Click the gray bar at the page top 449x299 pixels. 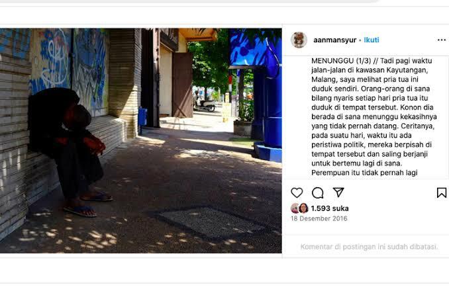pos(189,1)
